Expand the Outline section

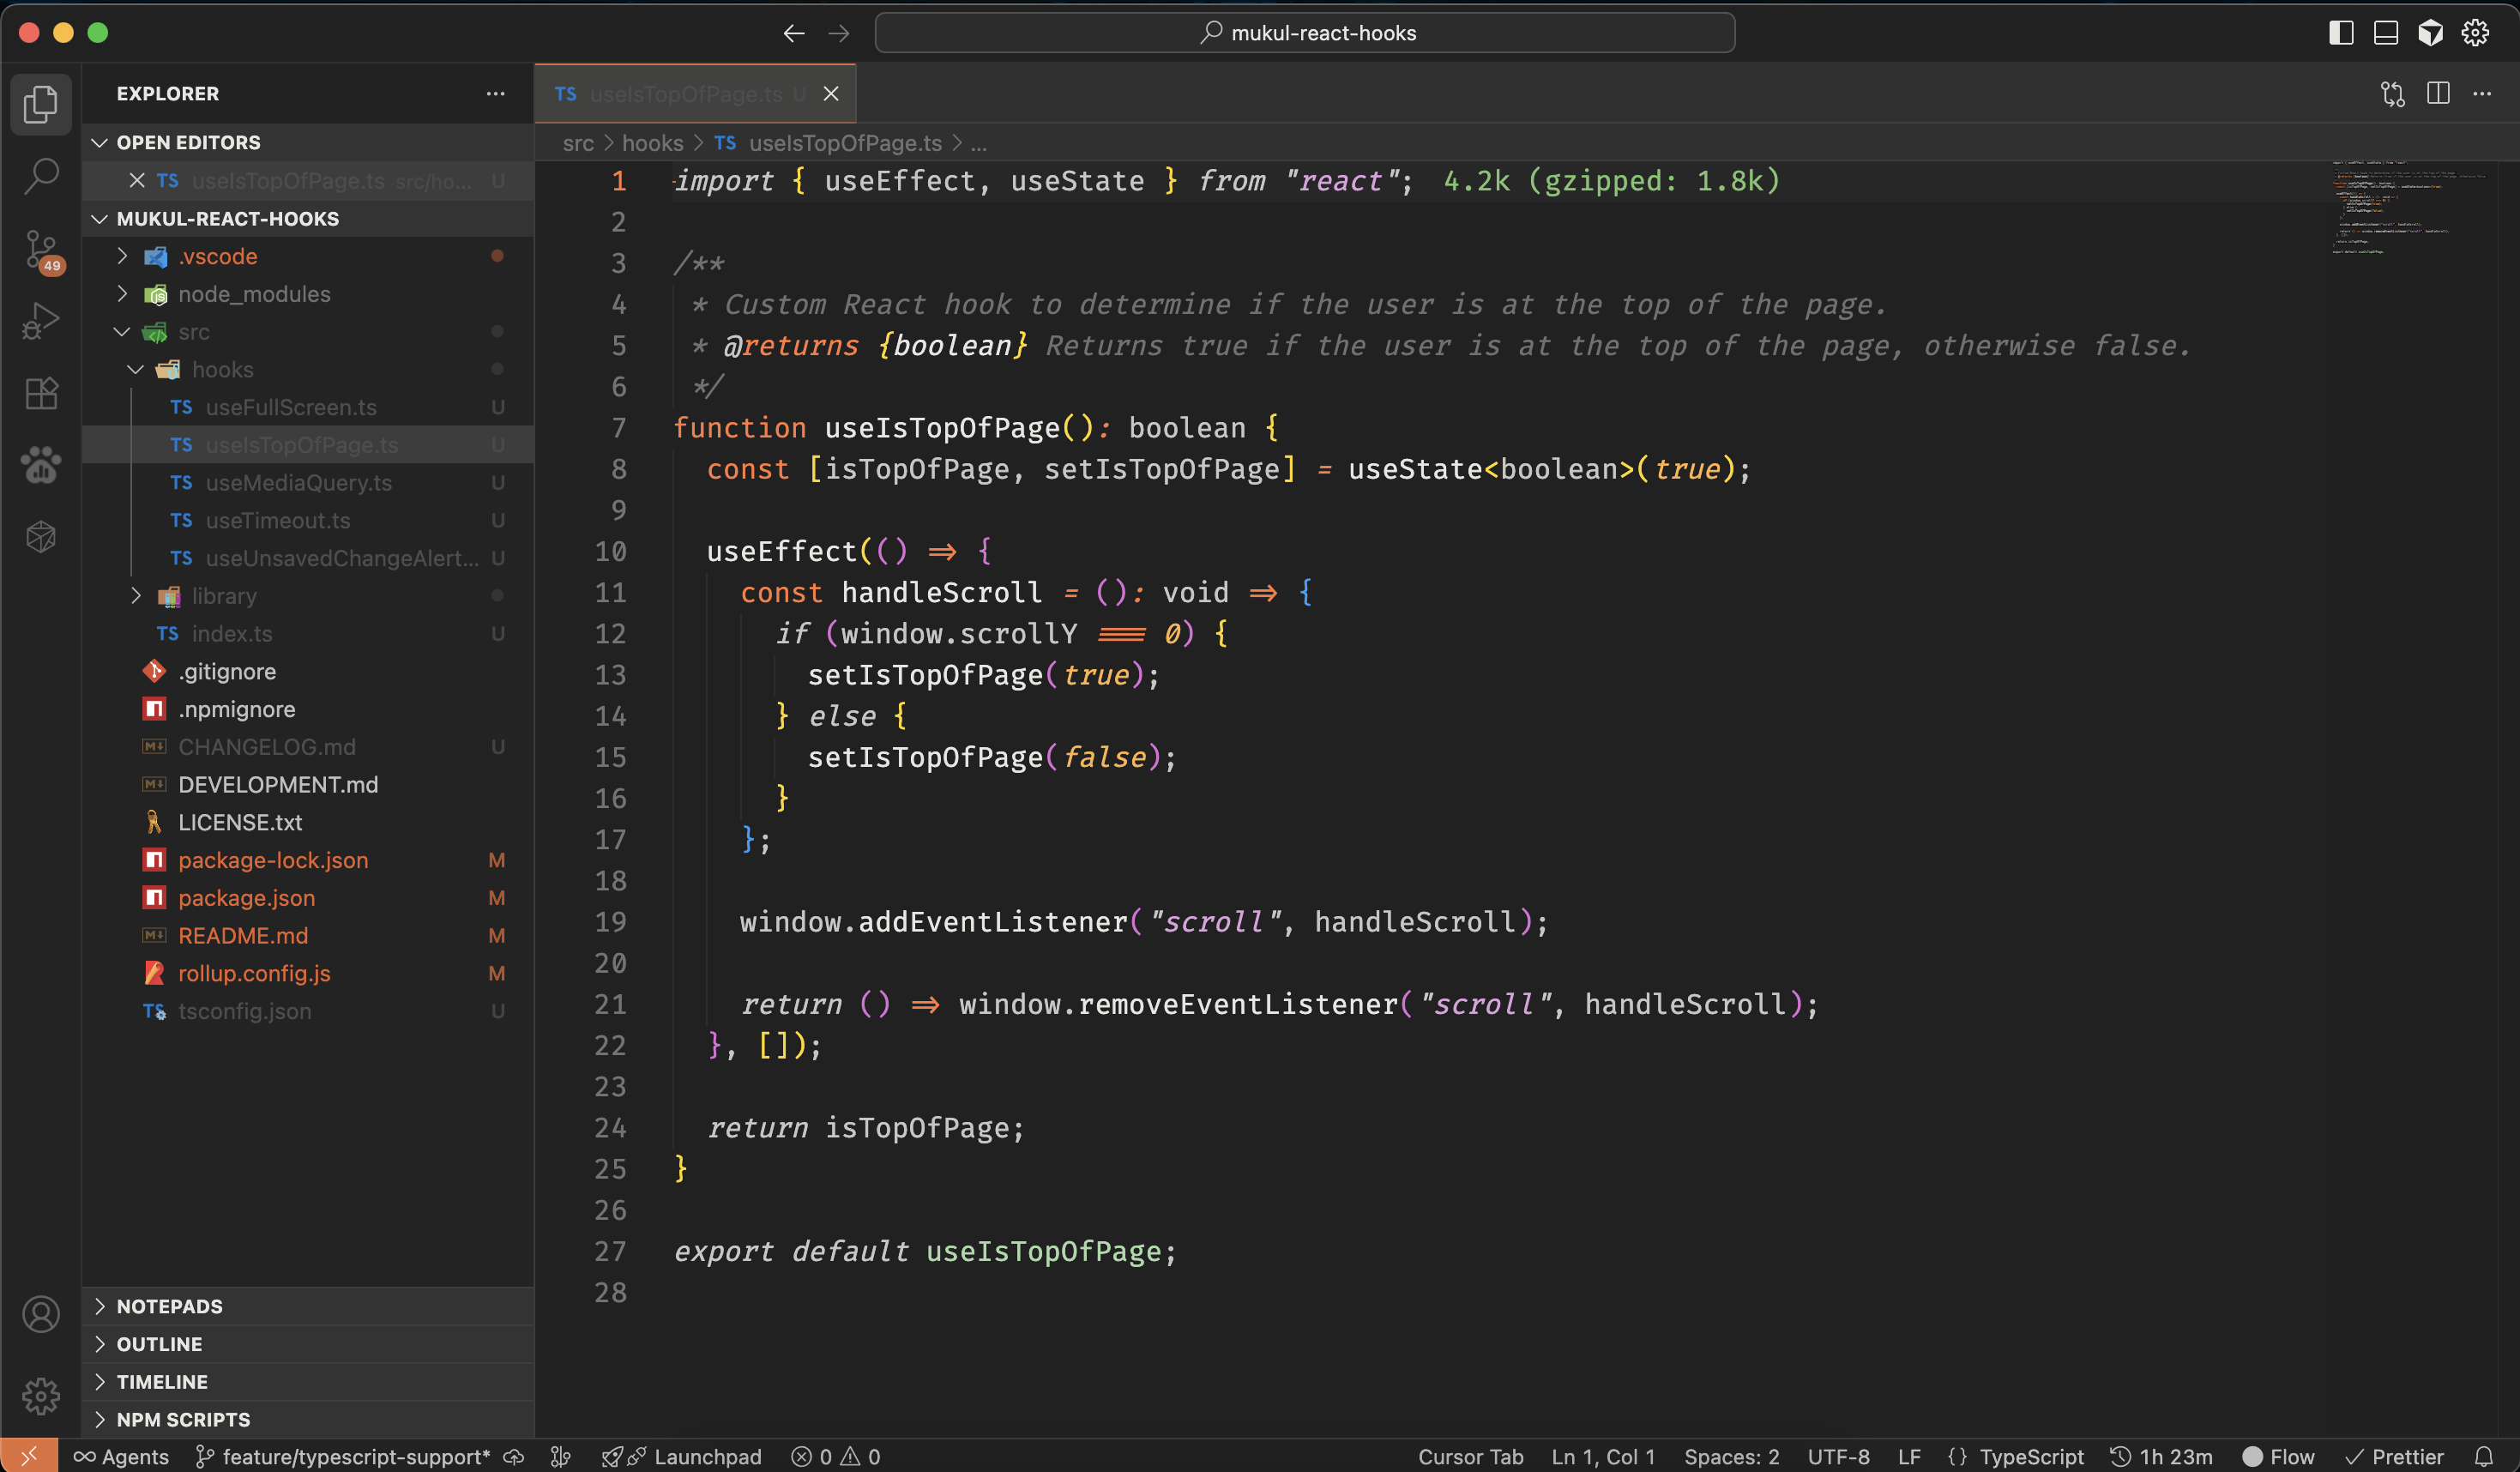click(308, 1344)
